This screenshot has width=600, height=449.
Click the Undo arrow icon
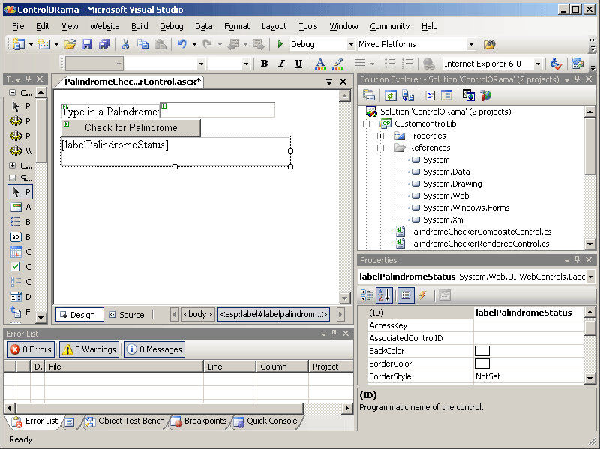click(182, 45)
